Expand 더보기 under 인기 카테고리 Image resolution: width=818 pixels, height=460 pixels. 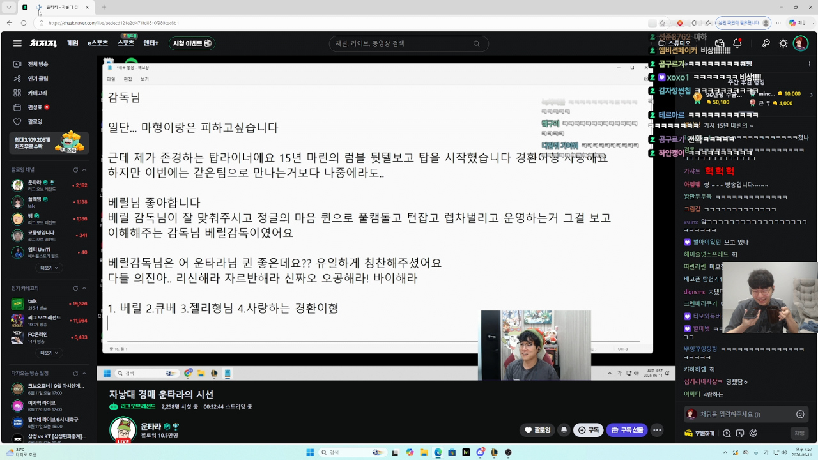[x=49, y=353]
